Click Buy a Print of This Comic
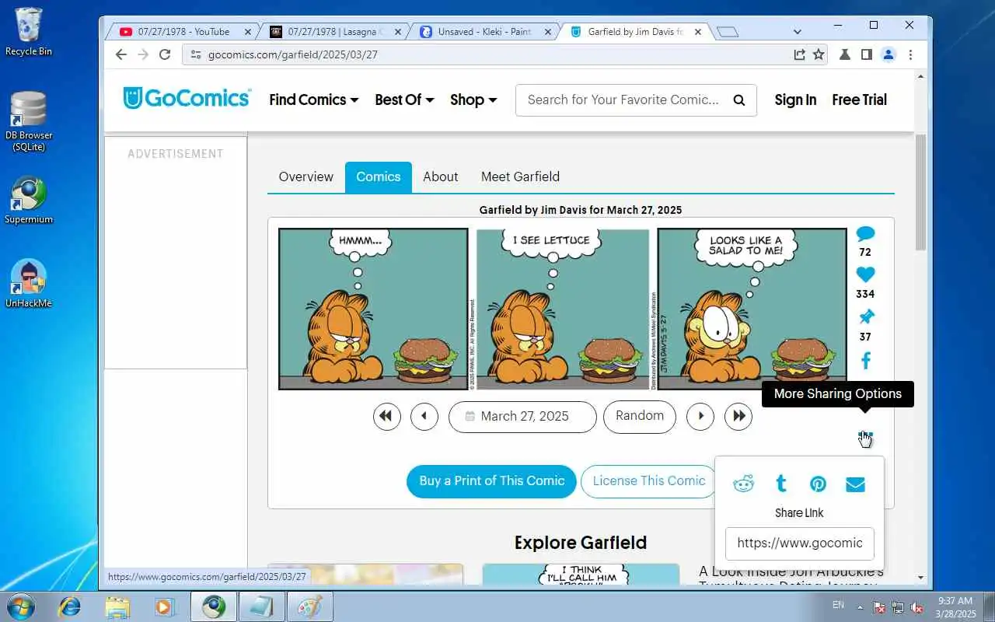The height and width of the screenshot is (622, 995). pos(491,481)
